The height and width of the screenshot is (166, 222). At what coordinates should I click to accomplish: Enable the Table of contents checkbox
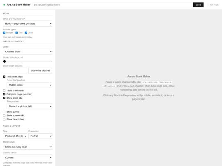pyautogui.click(x=4, y=91)
